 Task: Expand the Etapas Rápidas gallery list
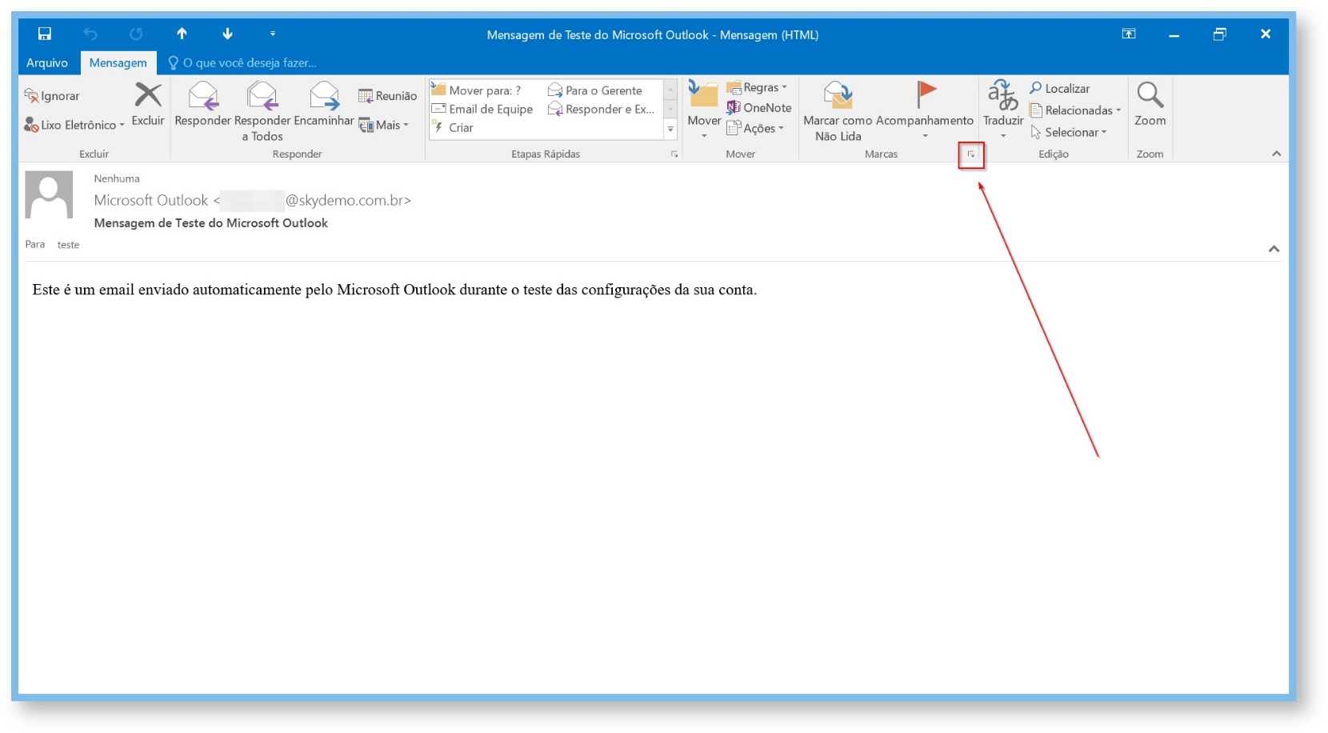click(x=670, y=129)
